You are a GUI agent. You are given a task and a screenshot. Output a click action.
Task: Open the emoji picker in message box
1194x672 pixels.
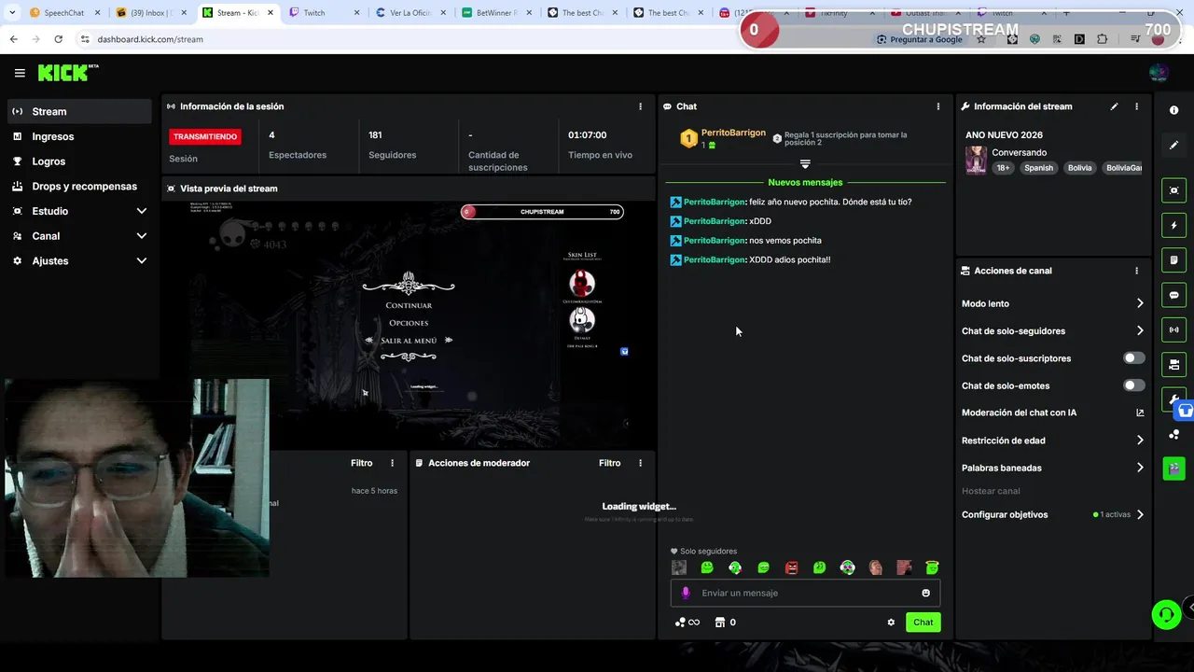pyautogui.click(x=925, y=593)
